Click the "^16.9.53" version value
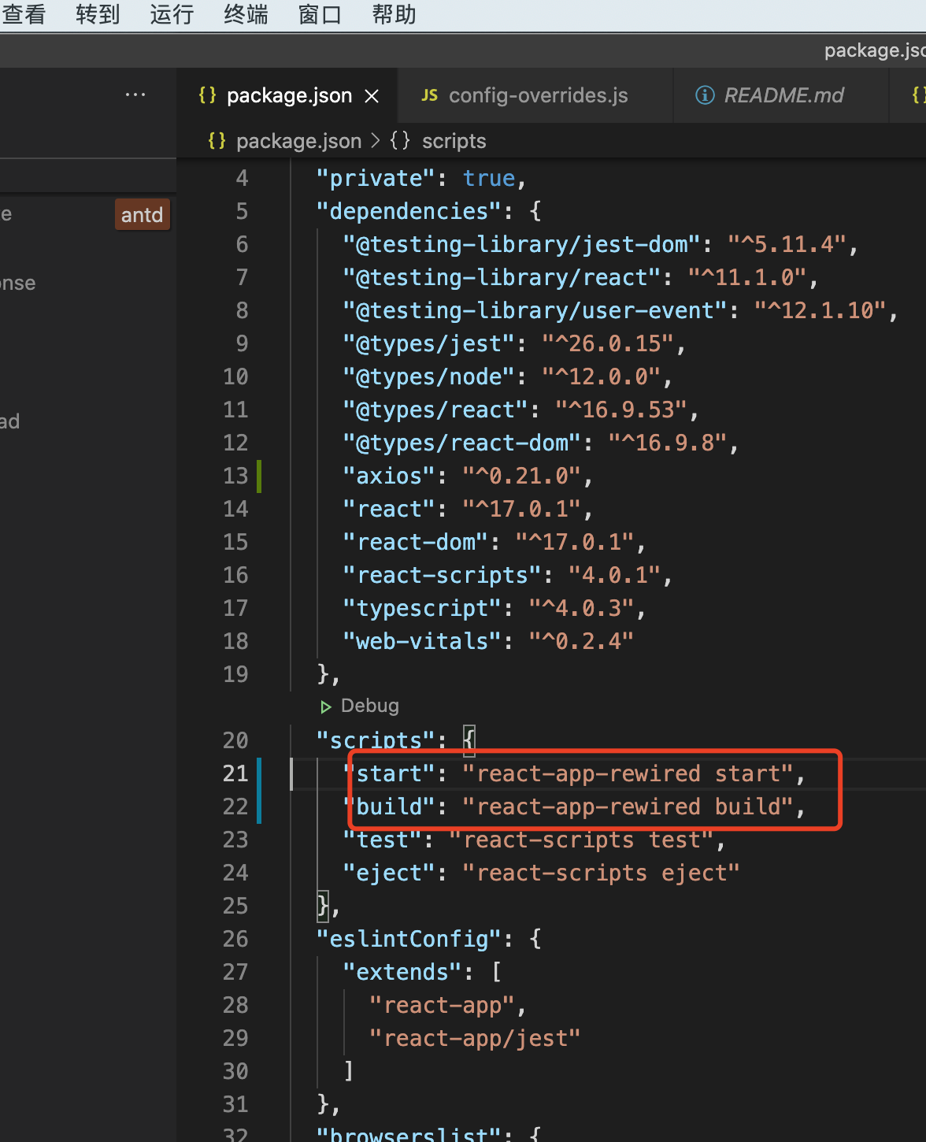 tap(621, 410)
